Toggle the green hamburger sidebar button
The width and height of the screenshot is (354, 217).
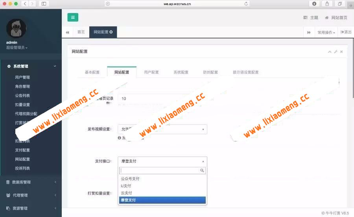click(73, 17)
